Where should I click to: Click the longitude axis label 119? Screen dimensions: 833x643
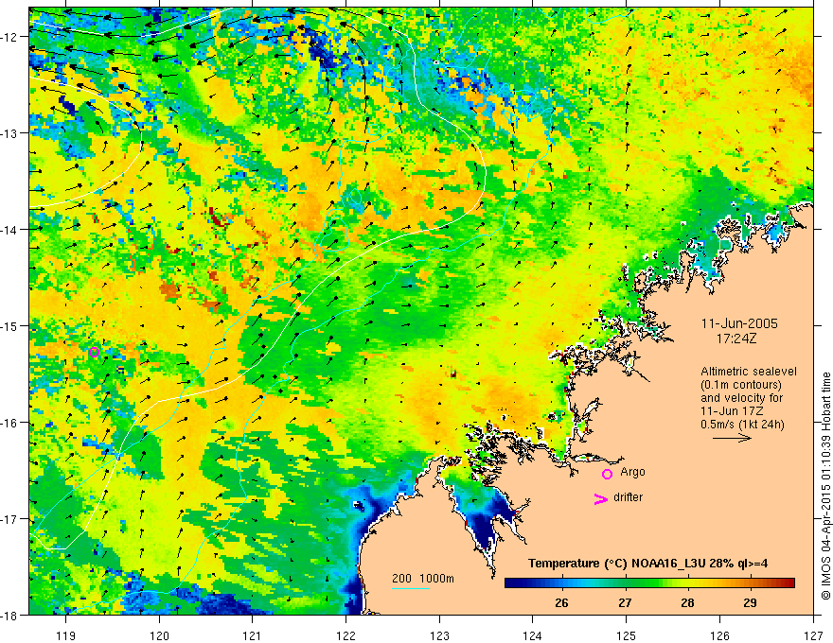coord(66,635)
